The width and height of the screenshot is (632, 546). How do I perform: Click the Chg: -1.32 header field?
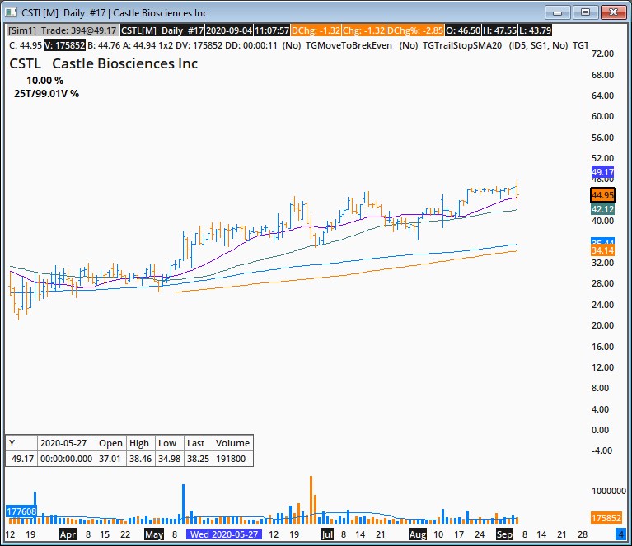tap(363, 30)
